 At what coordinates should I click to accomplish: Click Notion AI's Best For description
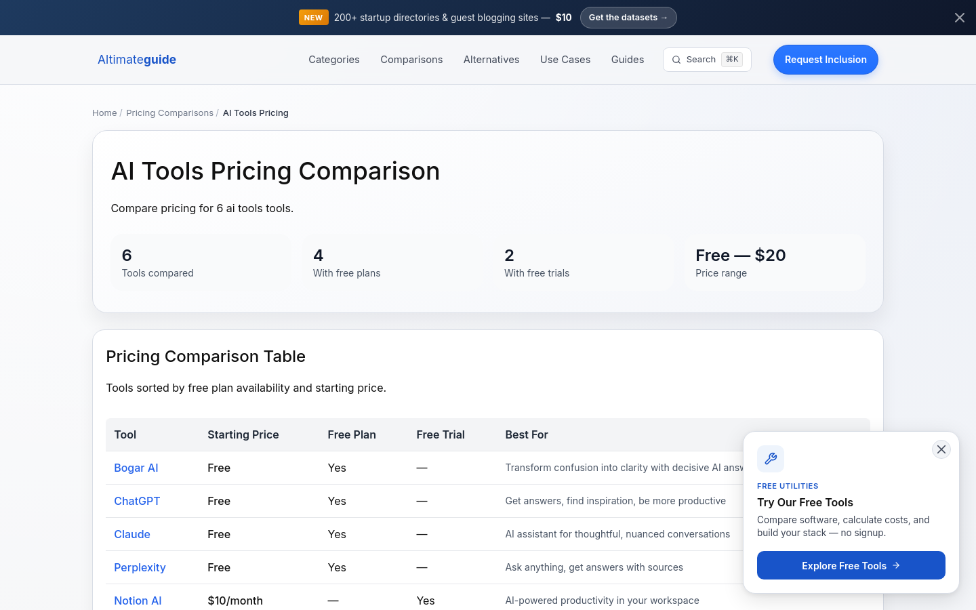(x=602, y=601)
